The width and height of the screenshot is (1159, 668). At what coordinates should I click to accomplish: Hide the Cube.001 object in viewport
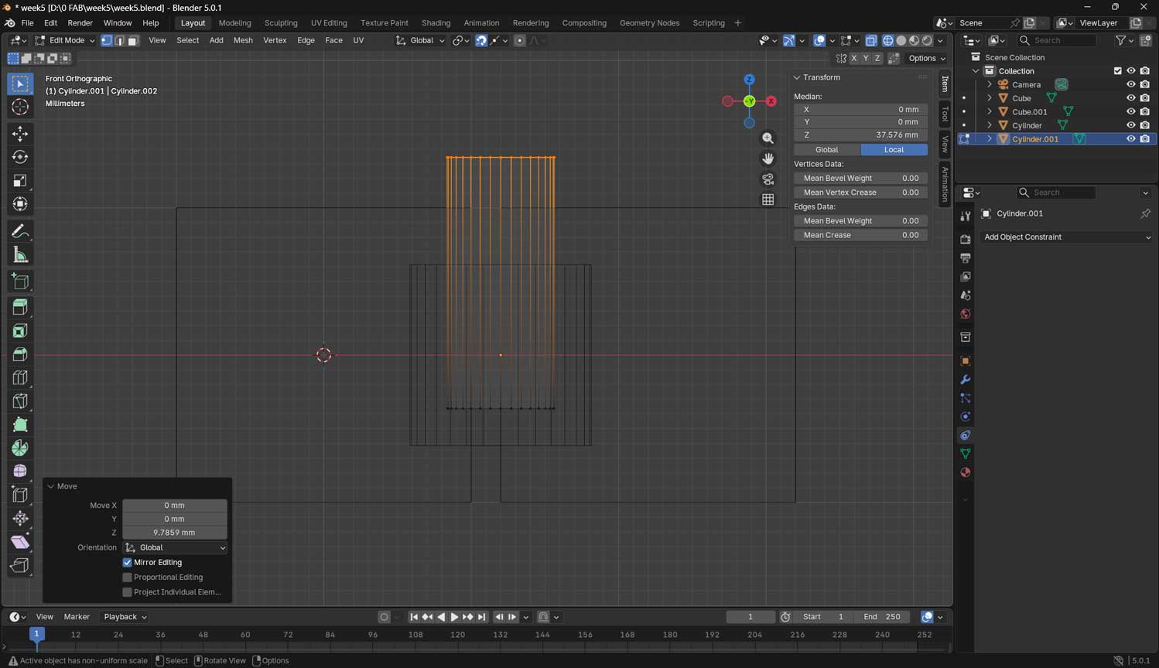click(1130, 111)
